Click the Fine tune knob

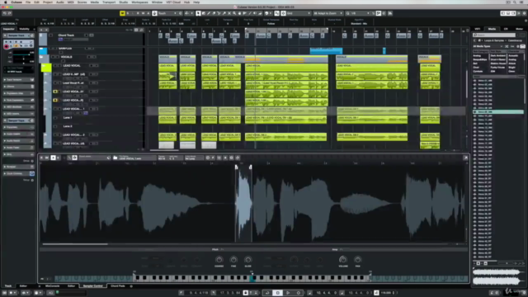(233, 260)
